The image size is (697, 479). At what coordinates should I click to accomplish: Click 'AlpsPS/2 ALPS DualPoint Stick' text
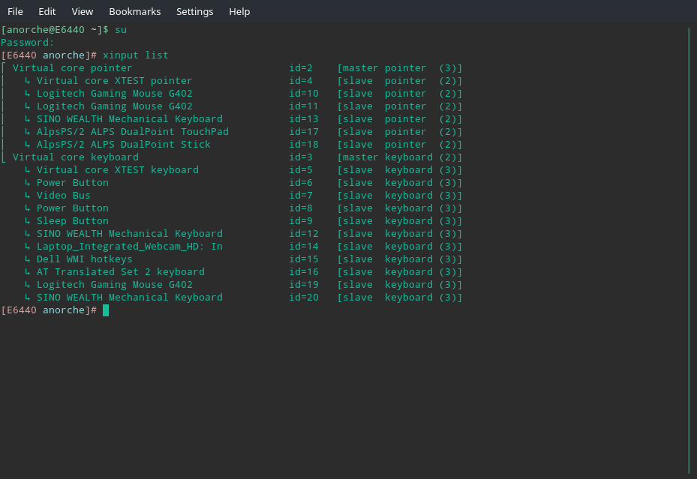(x=124, y=144)
